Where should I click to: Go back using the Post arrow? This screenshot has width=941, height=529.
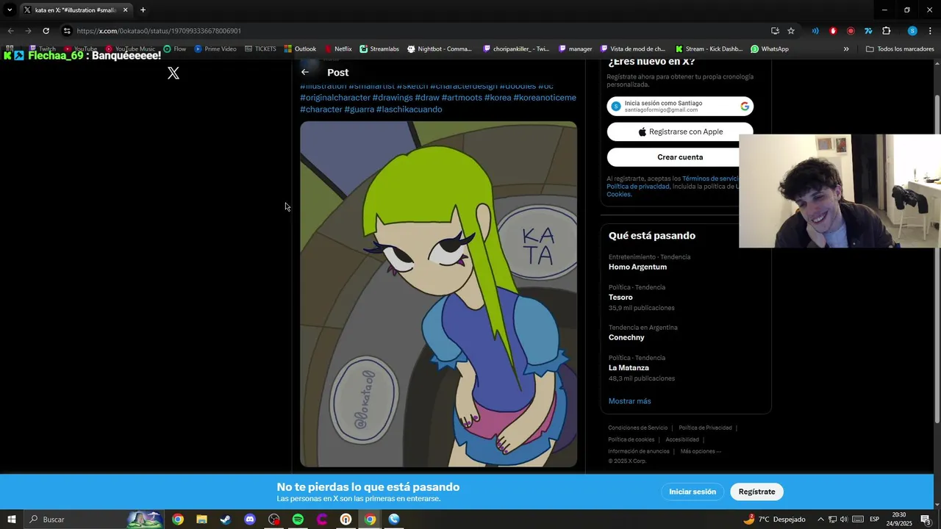pos(305,72)
